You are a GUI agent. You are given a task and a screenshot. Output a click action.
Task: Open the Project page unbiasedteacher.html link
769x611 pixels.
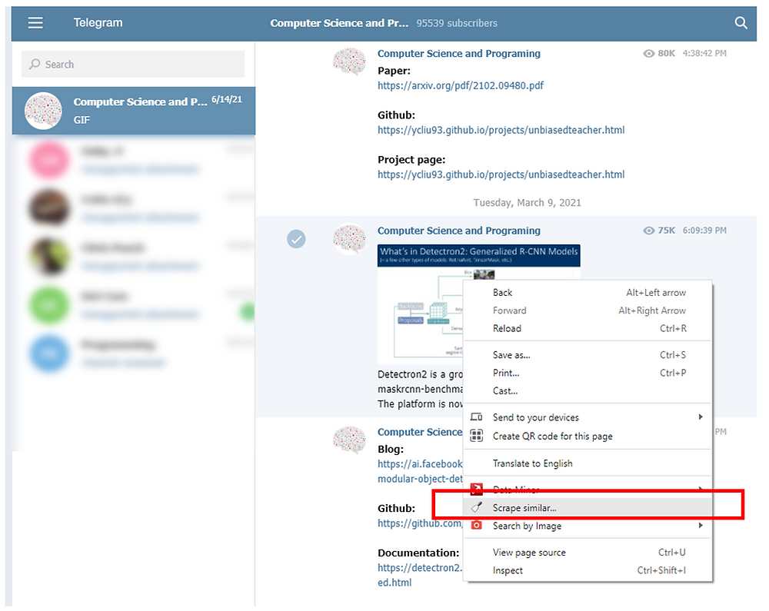click(501, 174)
